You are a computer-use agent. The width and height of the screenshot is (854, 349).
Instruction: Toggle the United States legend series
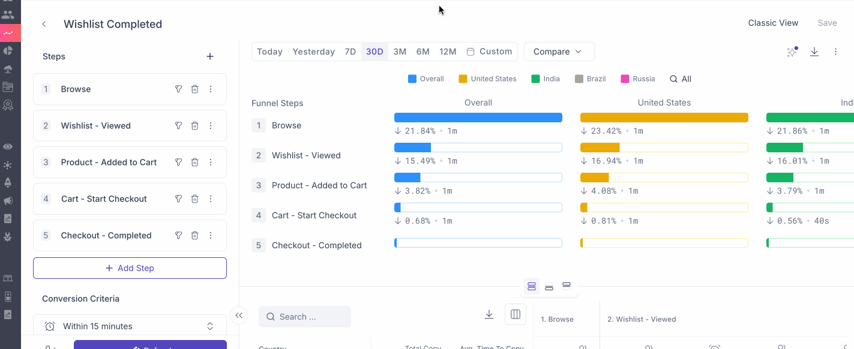pyautogui.click(x=487, y=79)
